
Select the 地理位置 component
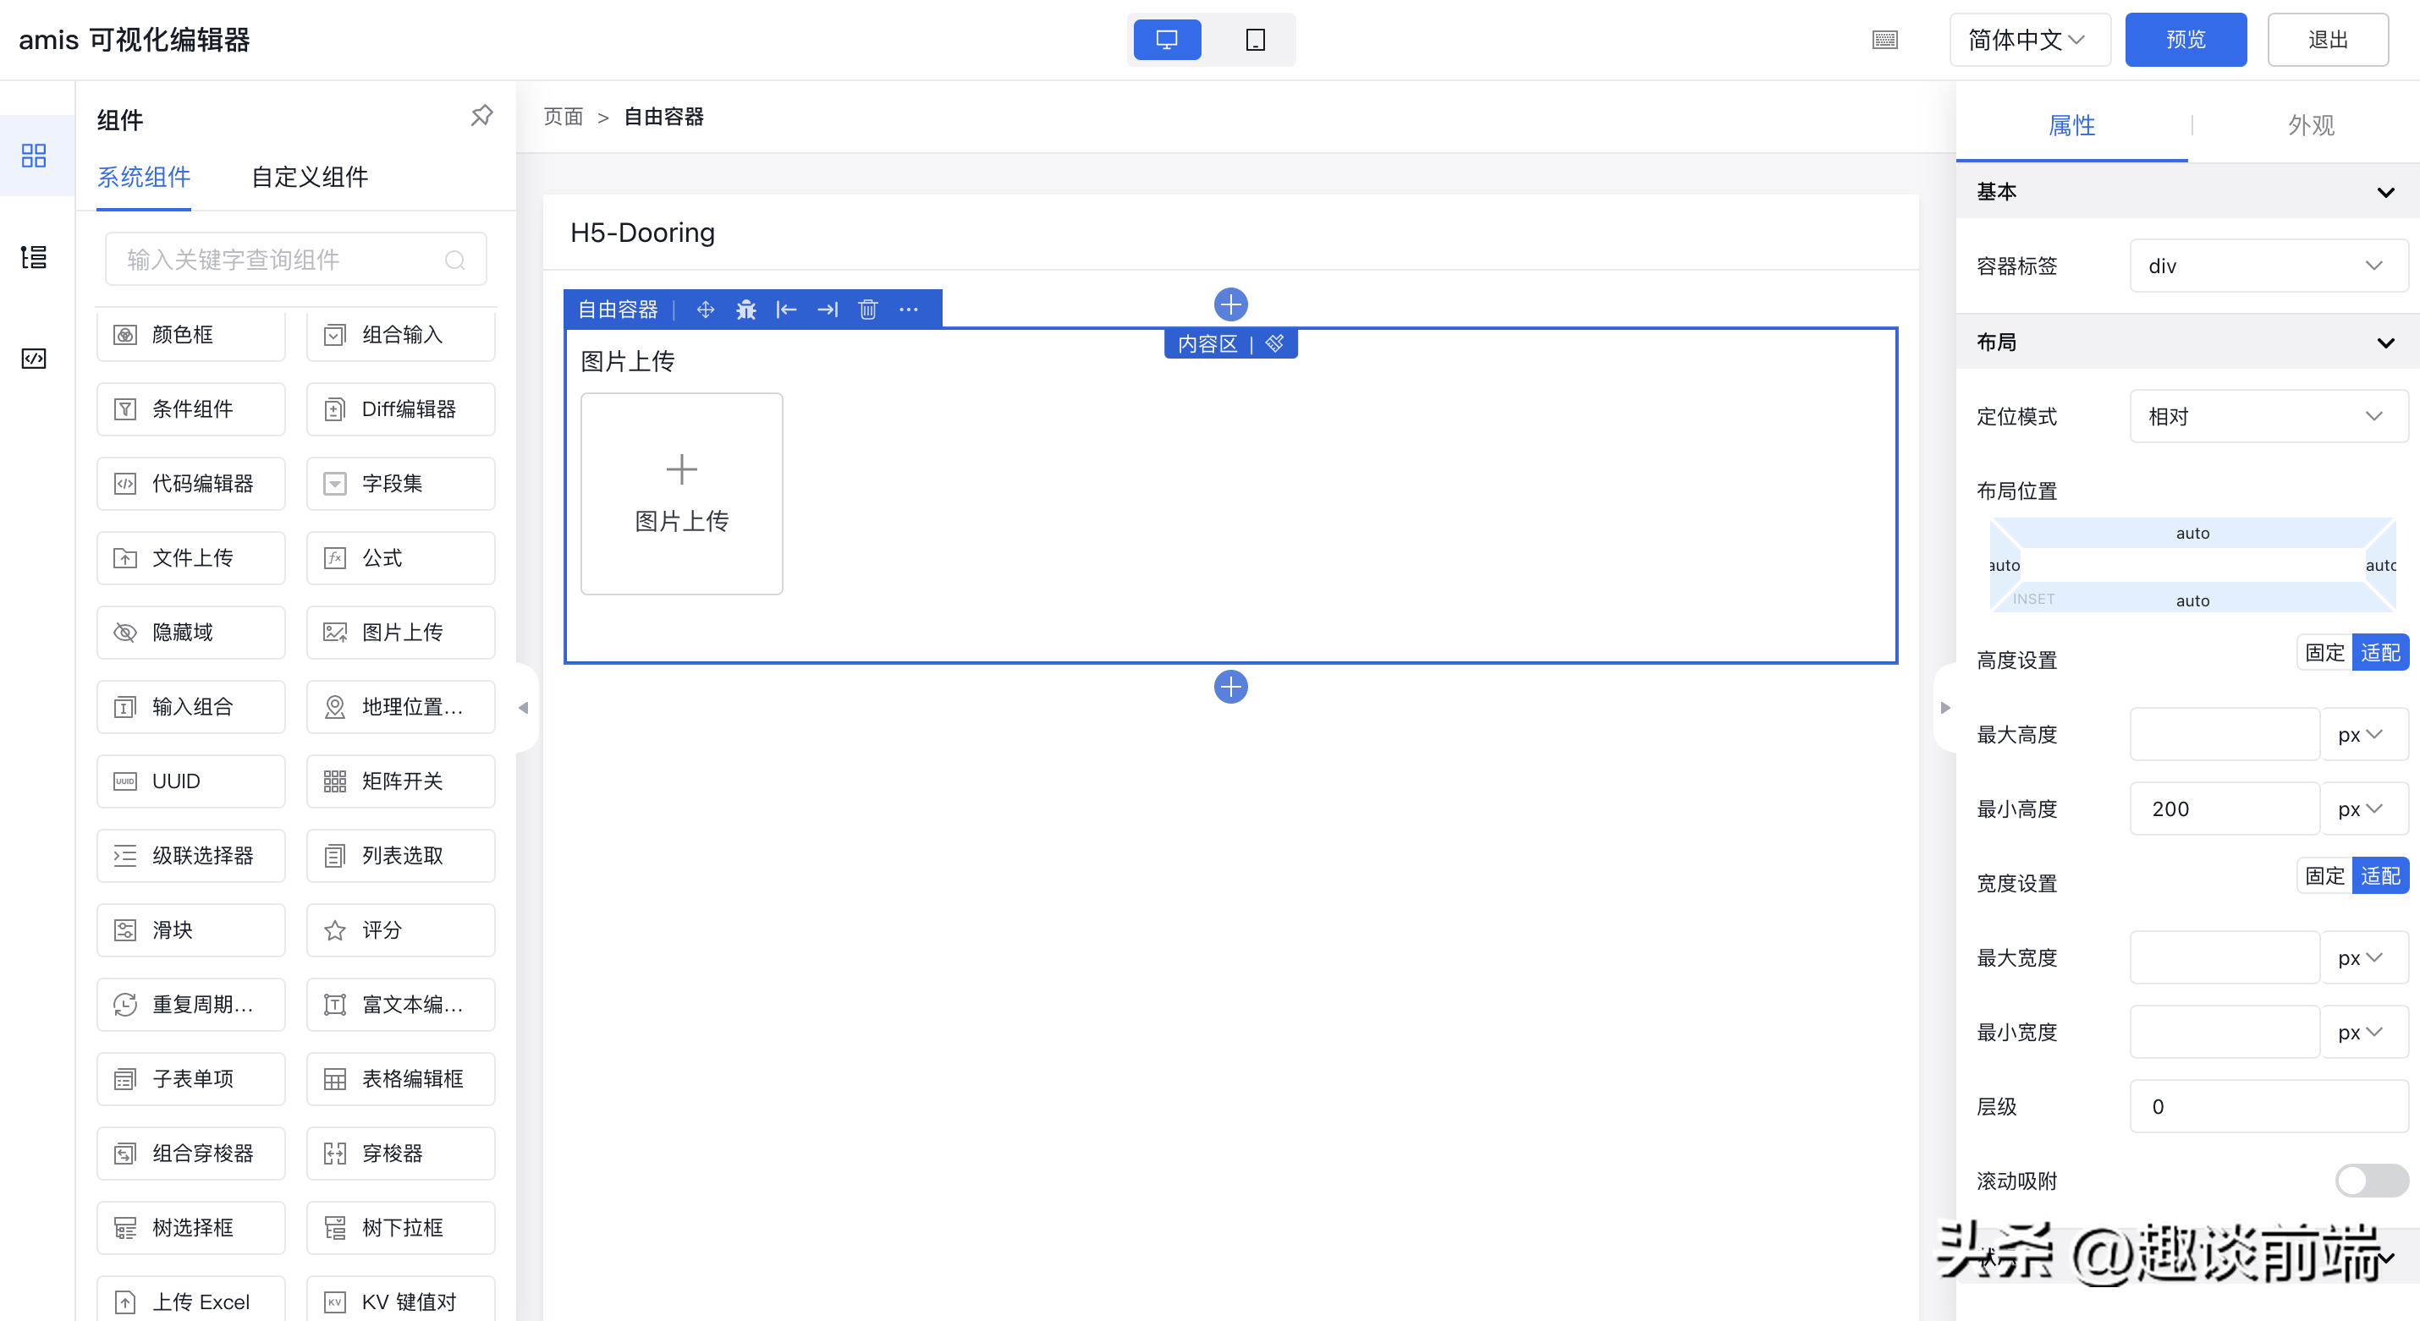coord(400,707)
